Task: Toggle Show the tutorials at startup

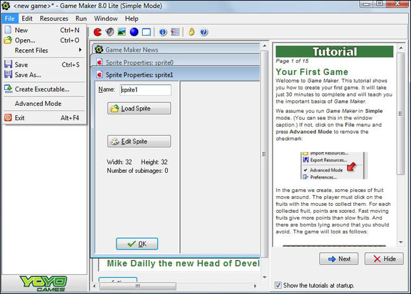Action: coord(279,285)
